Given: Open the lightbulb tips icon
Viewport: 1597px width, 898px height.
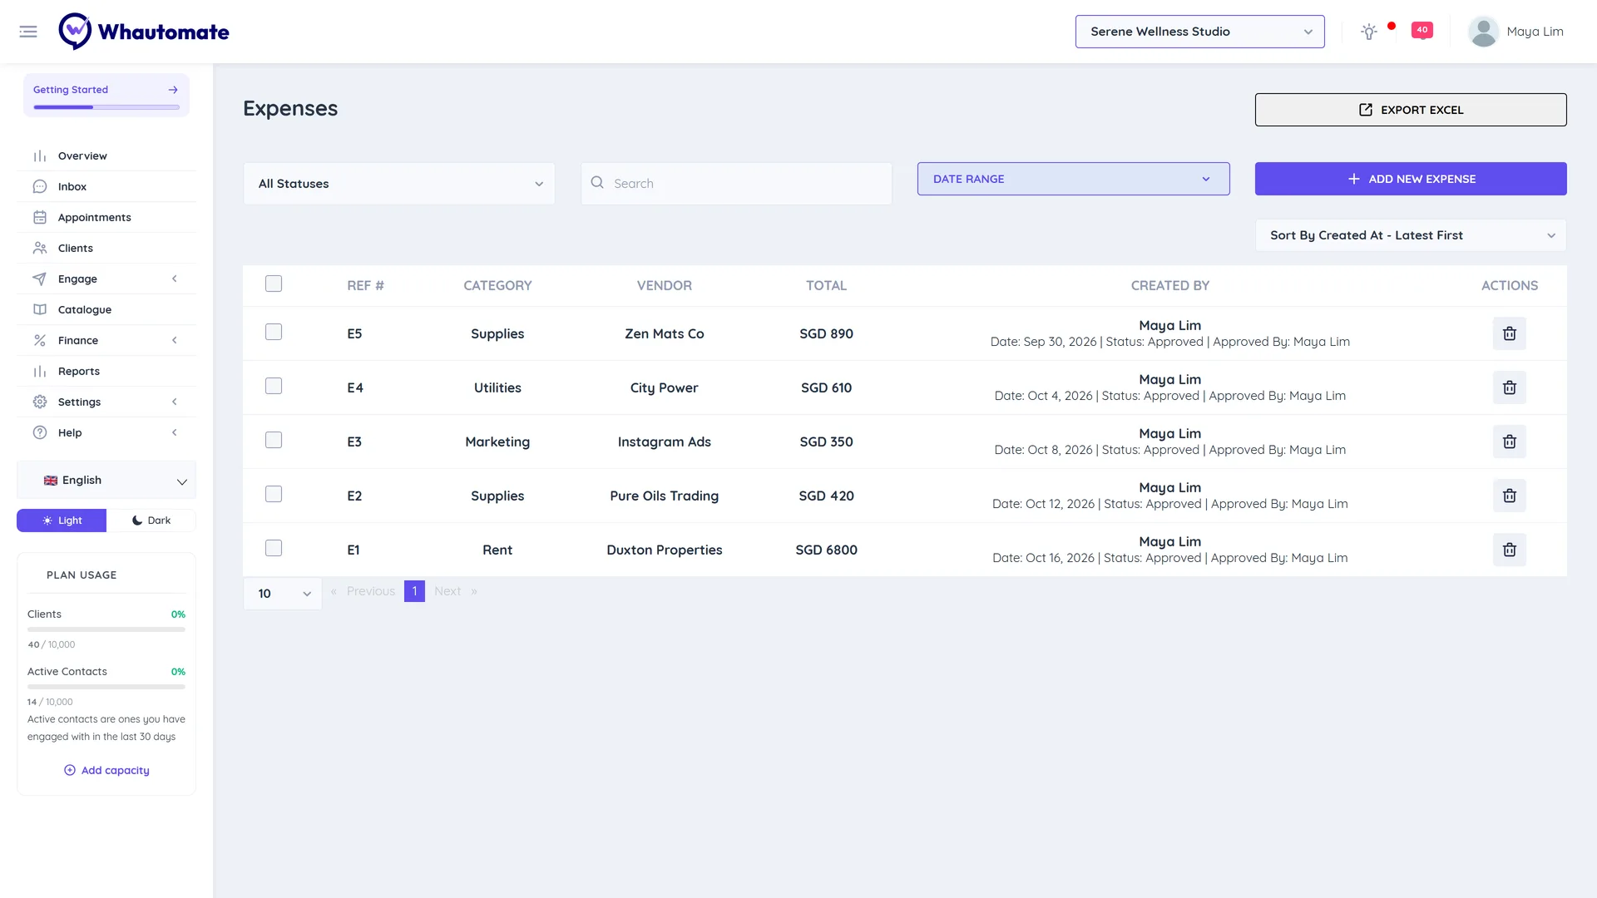Looking at the screenshot, I should point(1368,32).
